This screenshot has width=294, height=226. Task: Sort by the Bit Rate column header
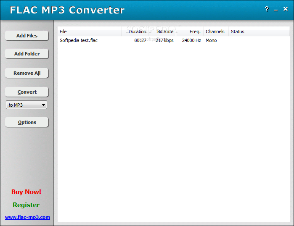click(x=162, y=32)
